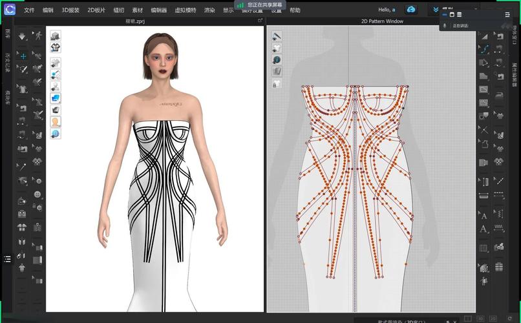This screenshot has height=323, width=521.
Task: Select the triangle tool atop right toolbar
Action: (x=484, y=36)
